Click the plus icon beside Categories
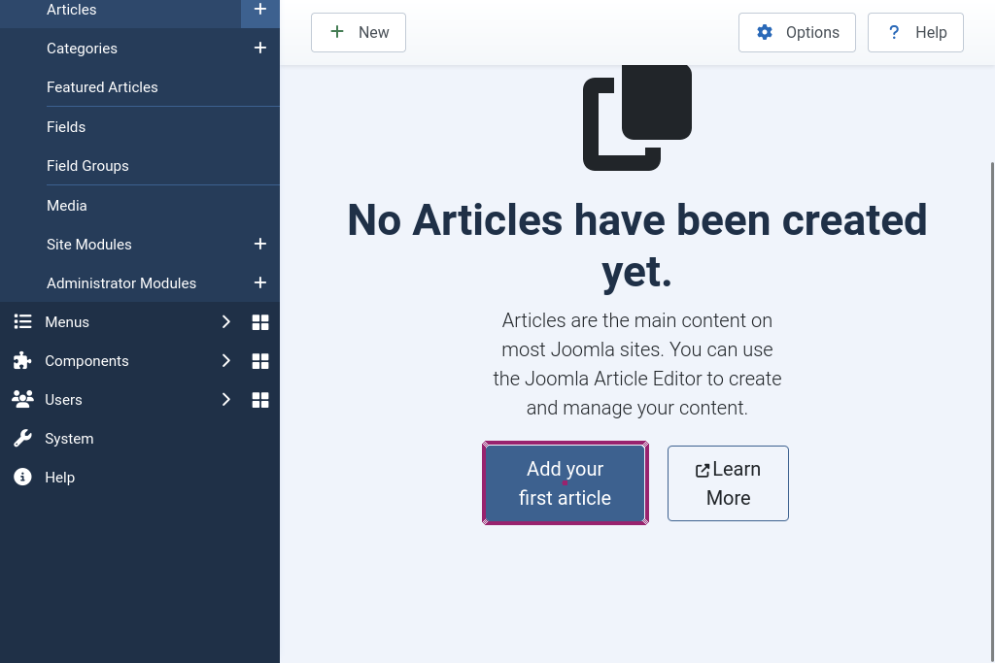The image size is (995, 663). pyautogui.click(x=259, y=48)
